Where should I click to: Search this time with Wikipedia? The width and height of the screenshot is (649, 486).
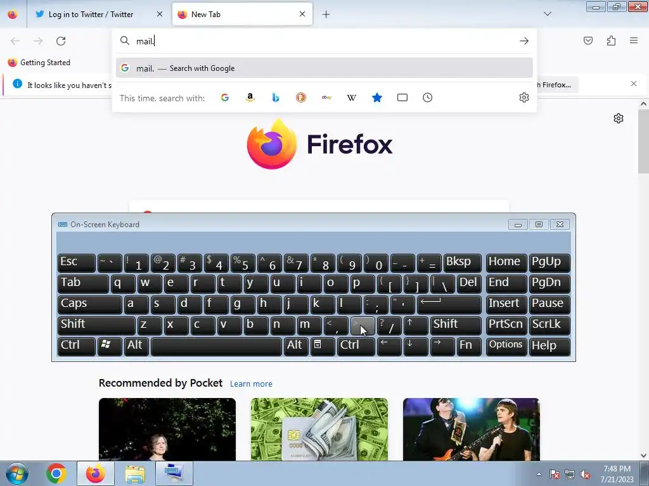(351, 97)
